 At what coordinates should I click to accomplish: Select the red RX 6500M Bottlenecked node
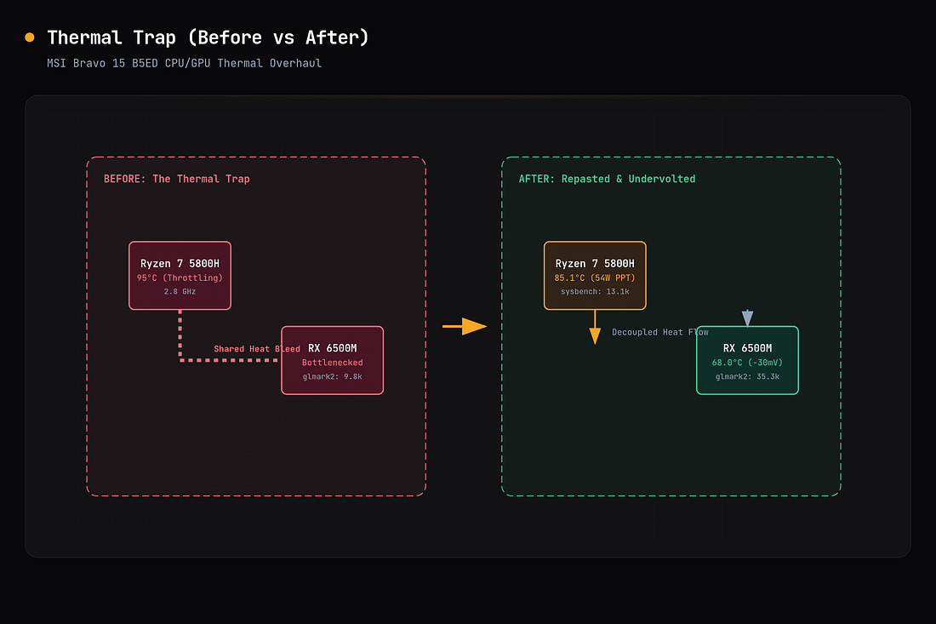click(333, 360)
